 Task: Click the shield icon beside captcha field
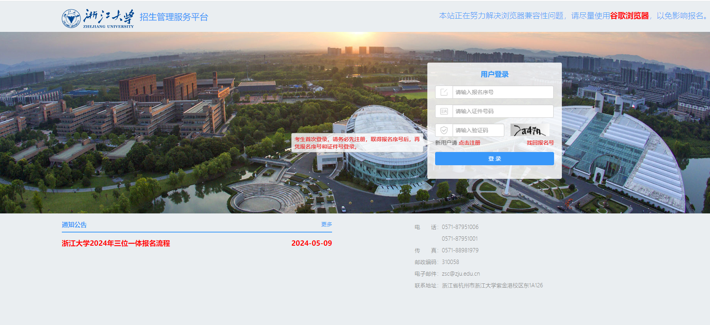click(x=444, y=130)
